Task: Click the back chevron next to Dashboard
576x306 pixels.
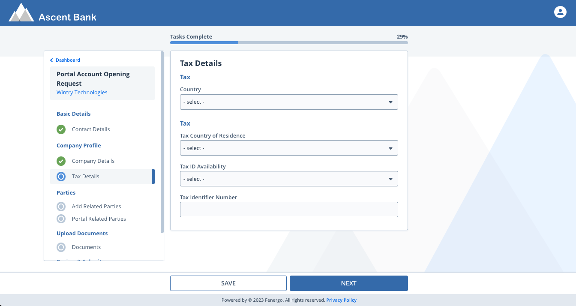Action: (52, 60)
